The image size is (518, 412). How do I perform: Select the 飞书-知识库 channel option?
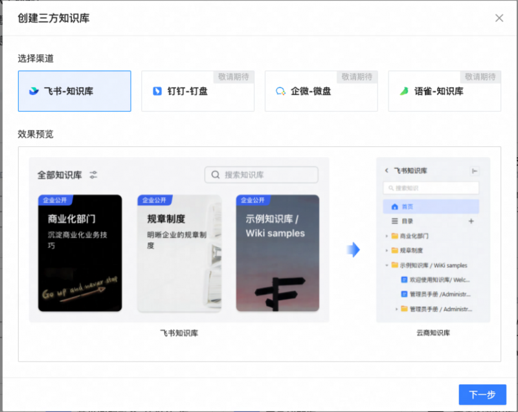click(x=74, y=91)
